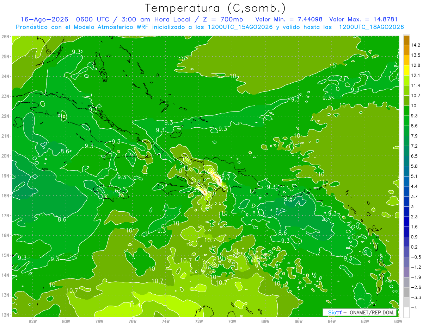Click the '24N' latitude axis label
The width and height of the screenshot is (423, 326).
click(x=5, y=76)
